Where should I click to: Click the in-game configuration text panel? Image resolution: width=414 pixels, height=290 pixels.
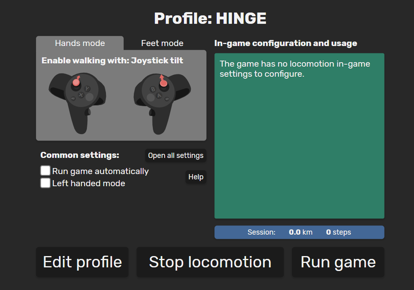click(300, 136)
